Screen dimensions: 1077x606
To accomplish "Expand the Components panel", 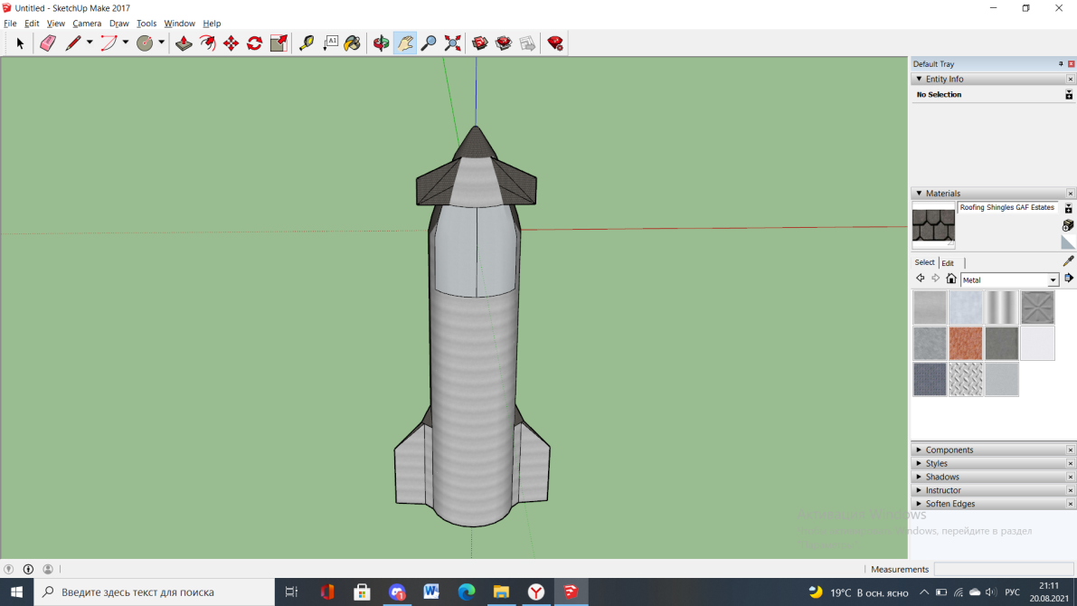I will (x=949, y=450).
